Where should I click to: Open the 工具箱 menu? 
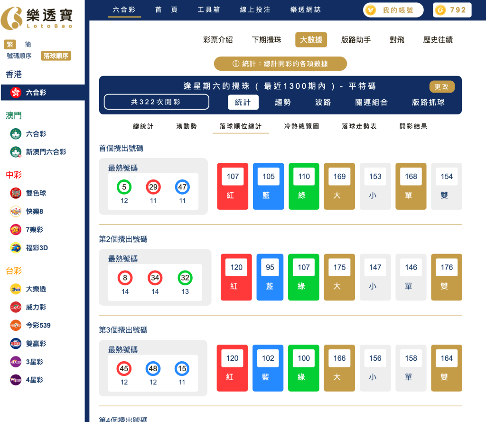click(x=209, y=9)
